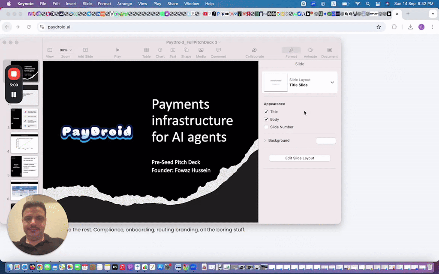The height and width of the screenshot is (274, 439).
Task: Click the browser back arrow
Action: (x=7, y=27)
